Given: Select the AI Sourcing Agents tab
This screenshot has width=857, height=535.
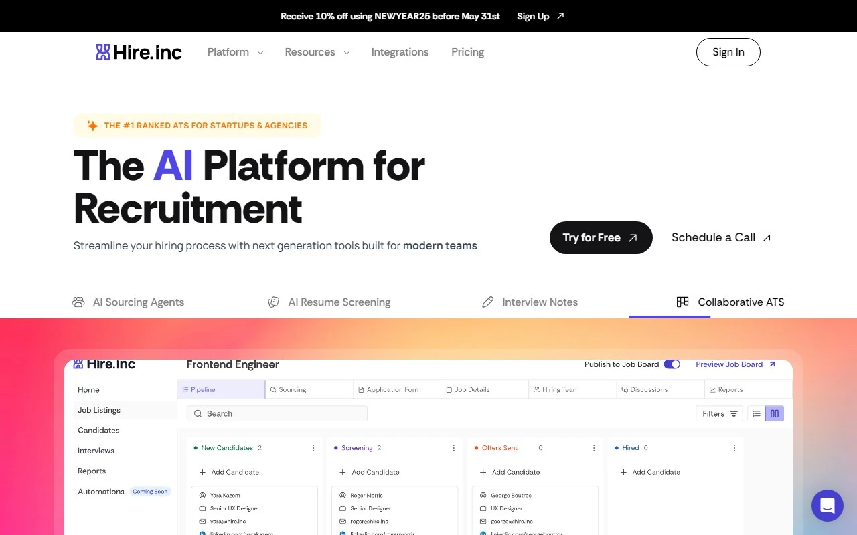Looking at the screenshot, I should [128, 302].
